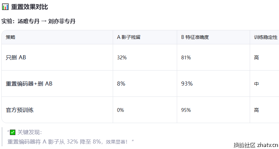The height and width of the screenshot is (149, 279).
Task: Click the 8% cell in the table
Action: (x=121, y=84)
